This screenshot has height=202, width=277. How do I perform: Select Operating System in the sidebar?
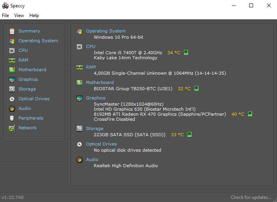(x=38, y=41)
